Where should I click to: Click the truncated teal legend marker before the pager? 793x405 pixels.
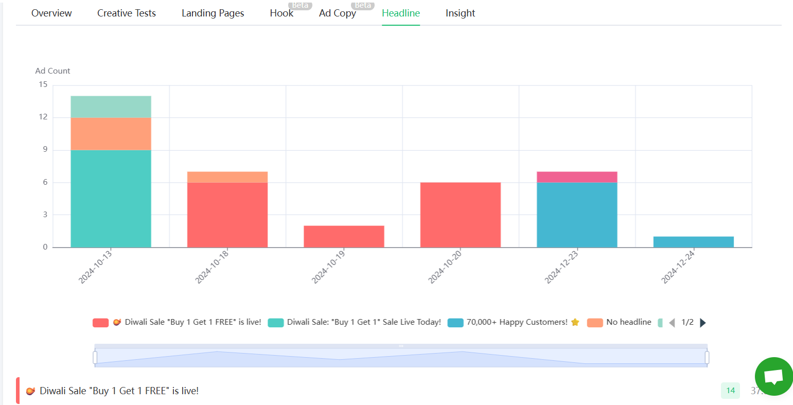pyautogui.click(x=660, y=322)
